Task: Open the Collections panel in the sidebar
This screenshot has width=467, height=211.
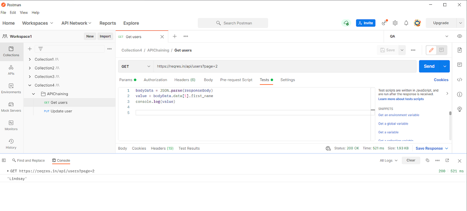Action: tap(11, 52)
